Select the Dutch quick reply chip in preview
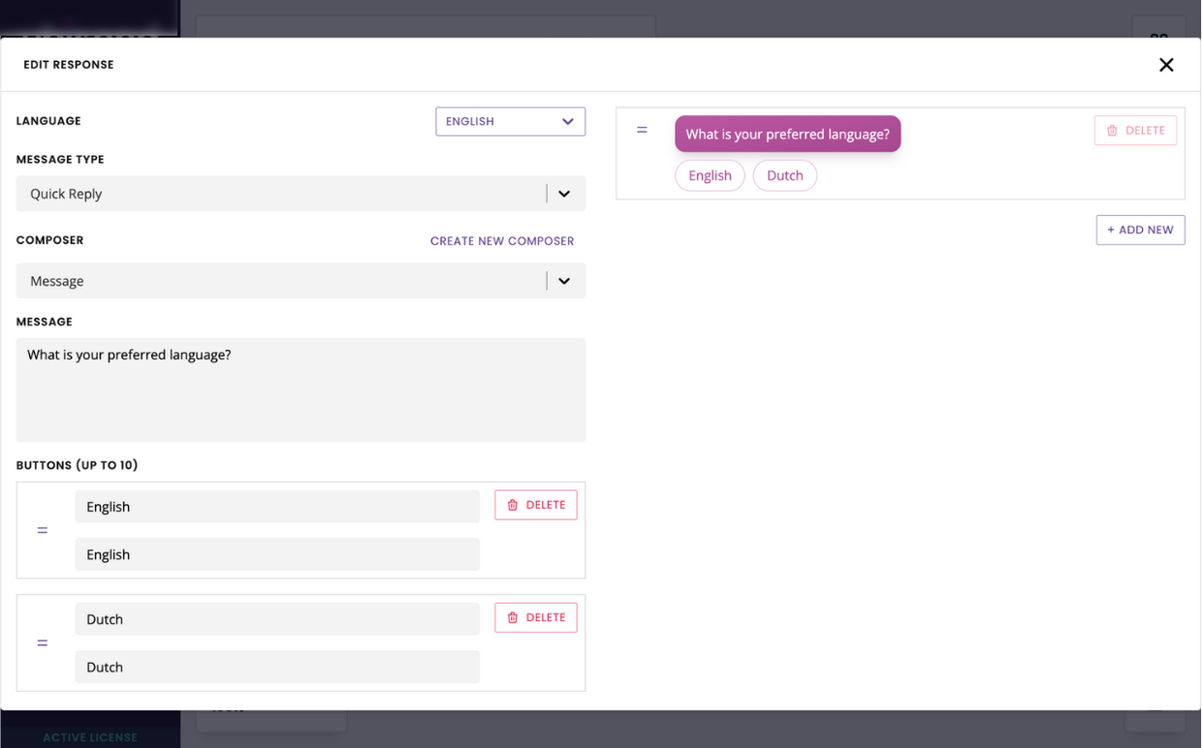The height and width of the screenshot is (748, 1202). click(784, 175)
